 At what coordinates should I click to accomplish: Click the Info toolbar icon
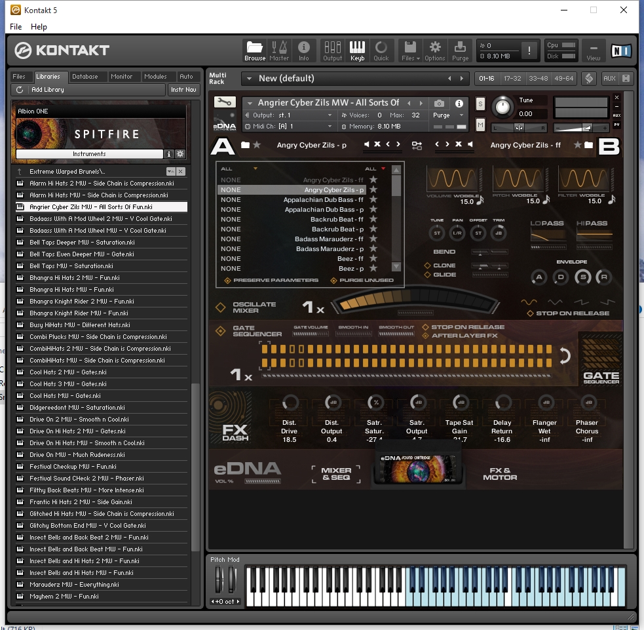click(303, 50)
